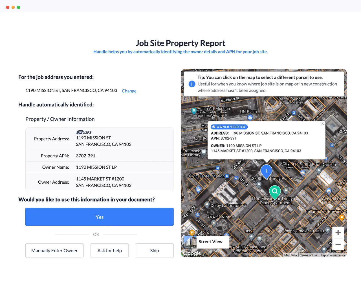Select the Root Division map pin

pos(318,170)
